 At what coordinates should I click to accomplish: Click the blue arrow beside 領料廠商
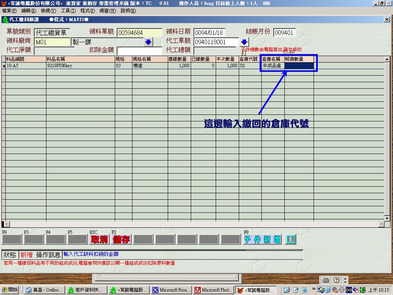coord(148,42)
